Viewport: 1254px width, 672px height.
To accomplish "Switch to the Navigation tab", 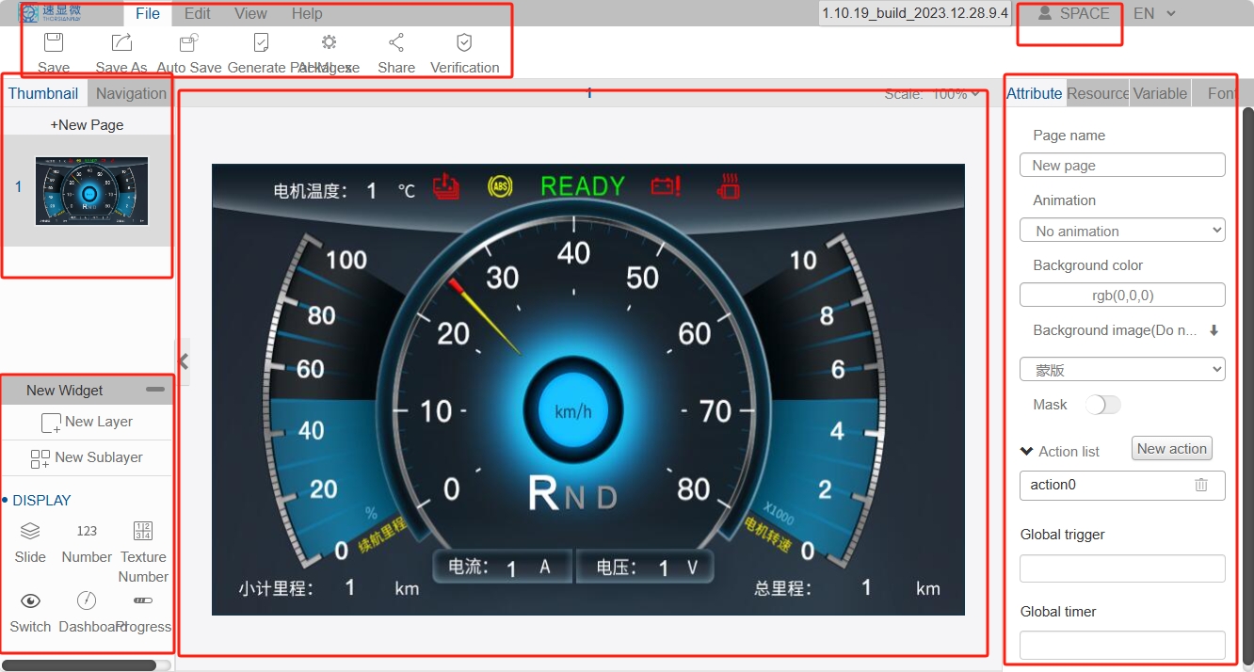I will (x=131, y=93).
